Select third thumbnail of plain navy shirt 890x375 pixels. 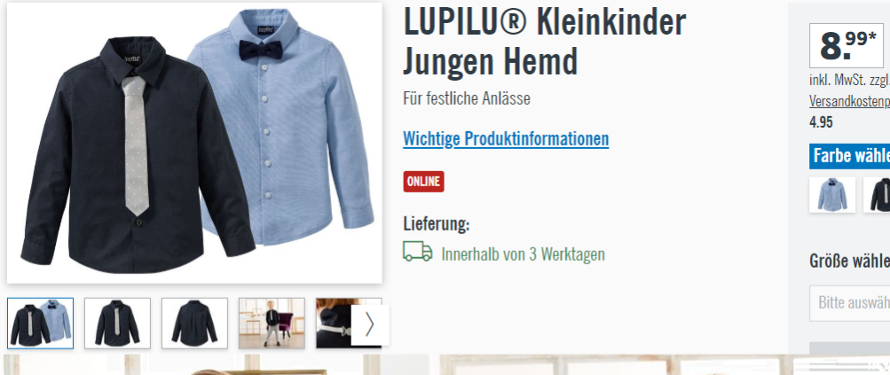coord(194,323)
